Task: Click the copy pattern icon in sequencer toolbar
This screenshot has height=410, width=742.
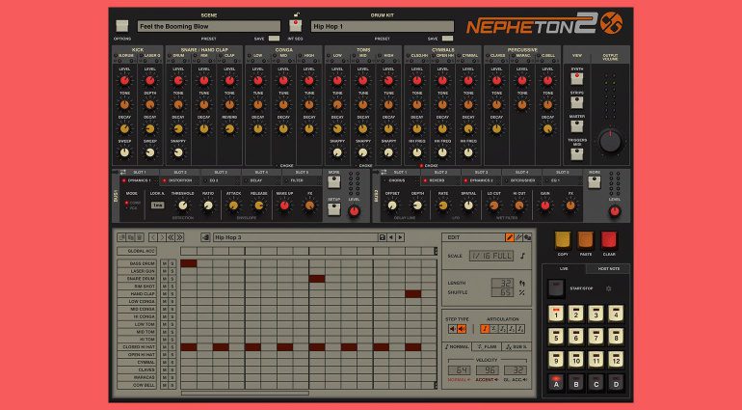Action: pos(121,237)
